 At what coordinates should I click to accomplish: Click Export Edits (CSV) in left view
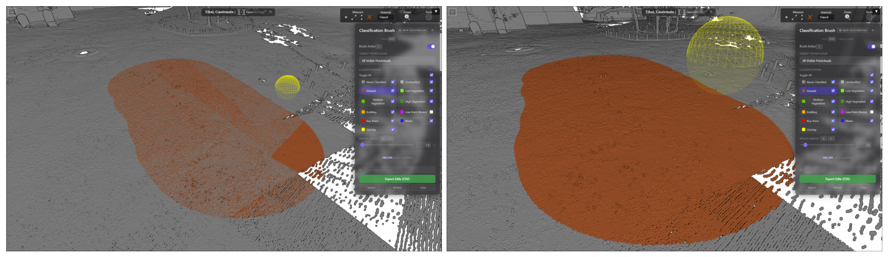click(x=397, y=179)
